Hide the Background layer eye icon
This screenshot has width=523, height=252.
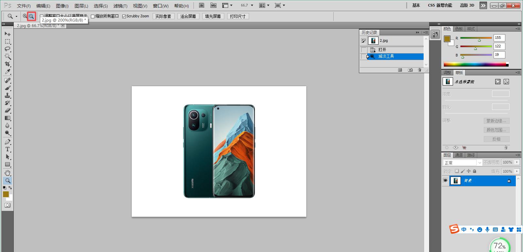click(x=445, y=181)
